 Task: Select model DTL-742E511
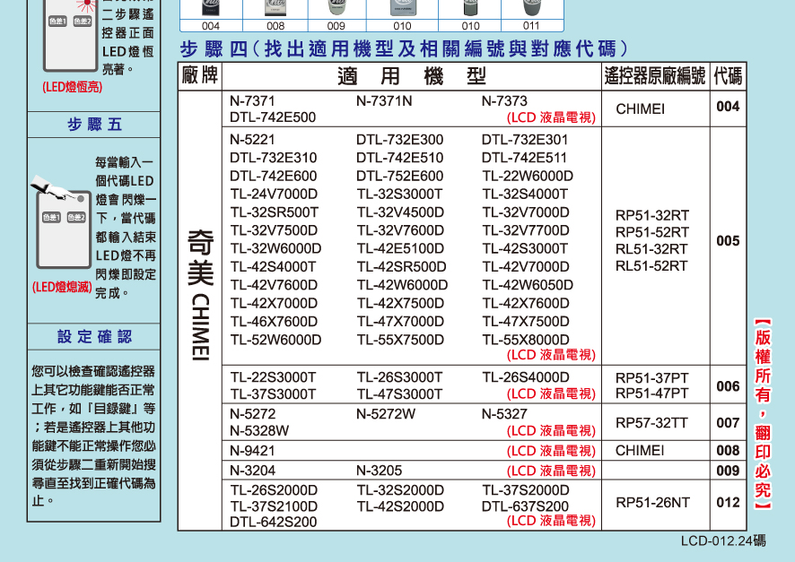(x=524, y=158)
